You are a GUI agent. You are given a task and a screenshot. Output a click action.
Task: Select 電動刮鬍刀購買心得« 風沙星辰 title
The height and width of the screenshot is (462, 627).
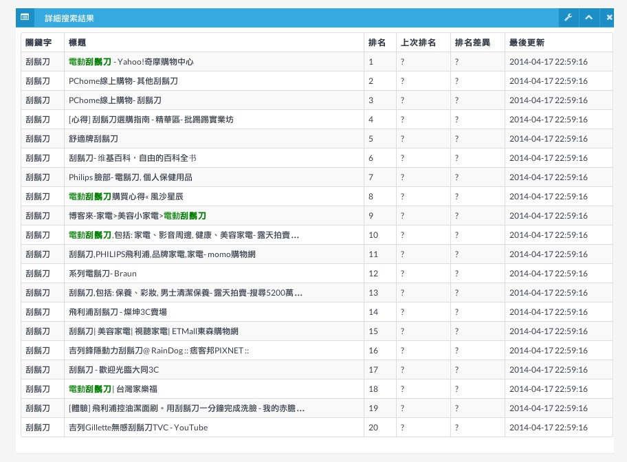pos(126,196)
